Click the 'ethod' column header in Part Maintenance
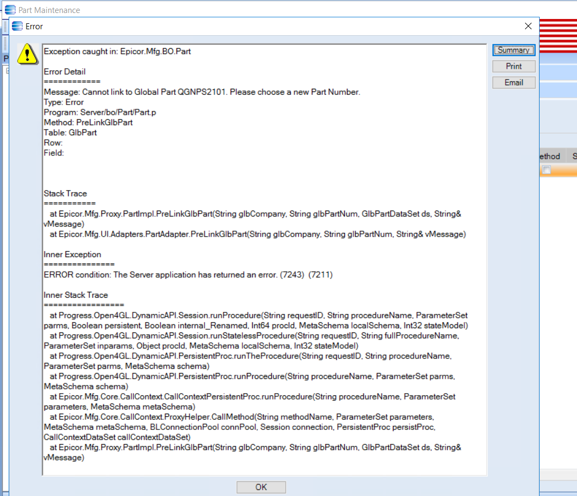577x496 pixels. click(550, 156)
